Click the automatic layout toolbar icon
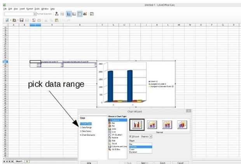 point(92,14)
